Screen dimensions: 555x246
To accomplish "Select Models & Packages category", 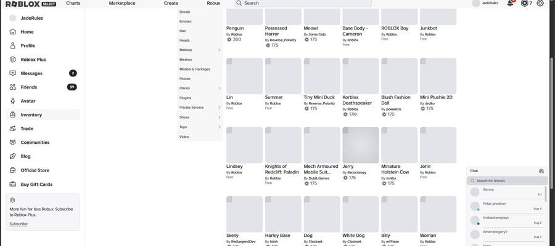I will pos(195,69).
